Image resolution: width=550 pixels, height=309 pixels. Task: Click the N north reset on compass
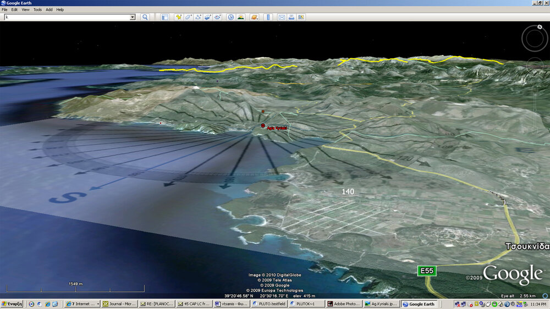540,27
